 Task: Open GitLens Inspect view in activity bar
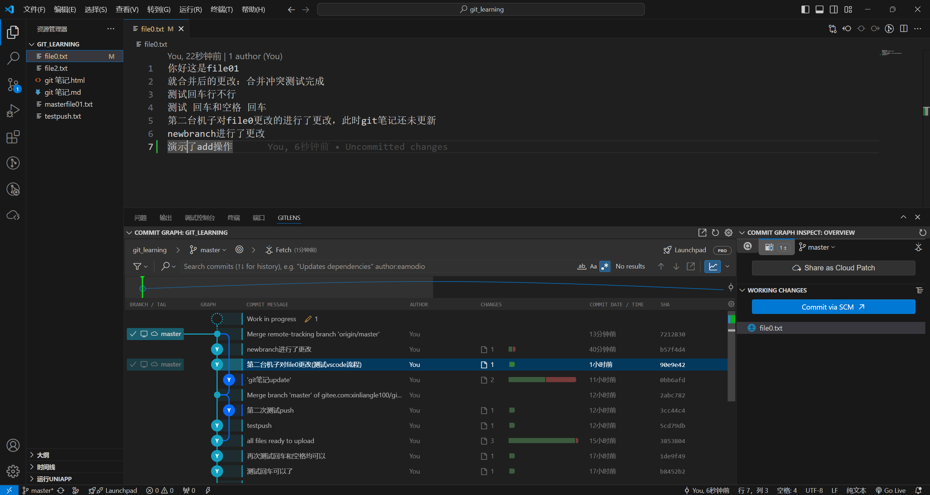point(13,189)
